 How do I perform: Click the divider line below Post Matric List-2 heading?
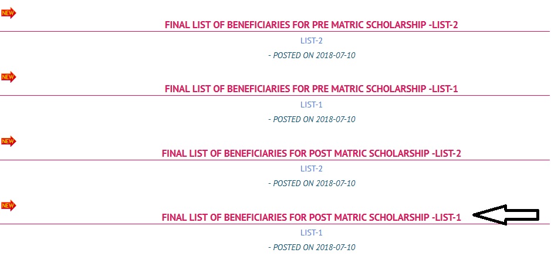point(275,160)
